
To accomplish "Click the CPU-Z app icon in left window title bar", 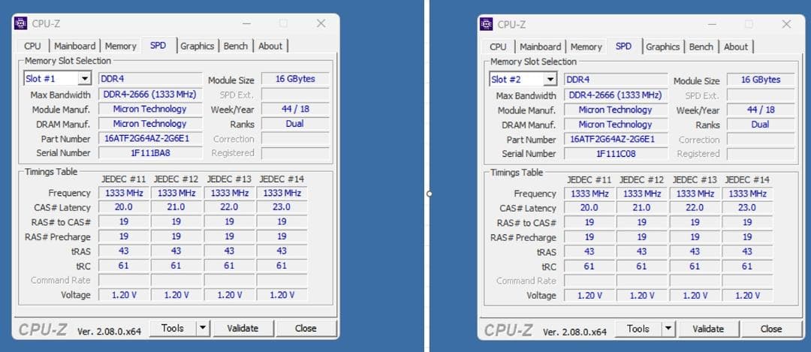I will 21,23.
